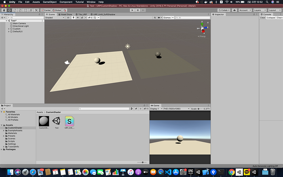Viewport: 283px width, 177px height.
Task: Collapse the Test scene in Hierarchy
Action: point(6,21)
